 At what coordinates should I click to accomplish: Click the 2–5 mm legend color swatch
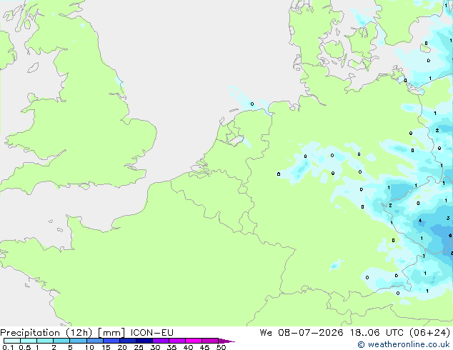(61, 341)
